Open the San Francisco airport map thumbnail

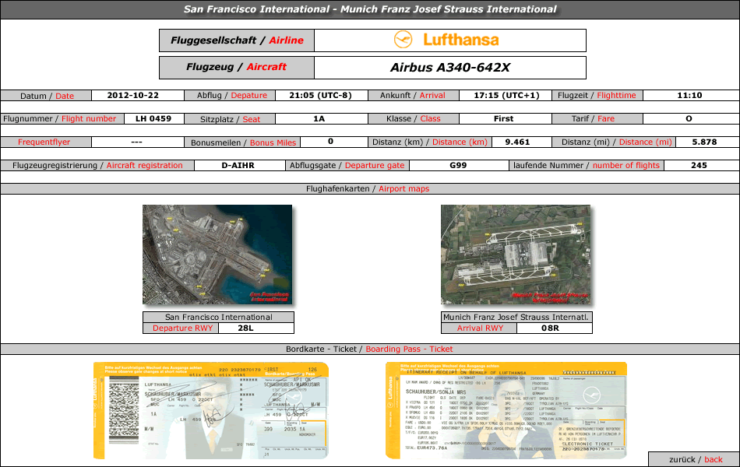[217, 255]
